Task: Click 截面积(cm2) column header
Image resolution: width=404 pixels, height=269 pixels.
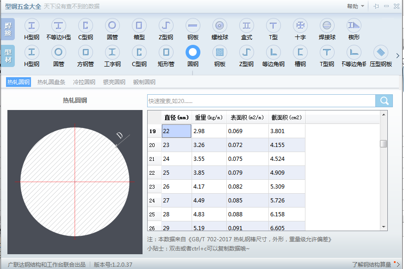Action: (x=287, y=118)
